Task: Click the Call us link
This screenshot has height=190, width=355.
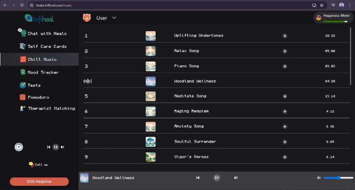Action: click(x=38, y=165)
